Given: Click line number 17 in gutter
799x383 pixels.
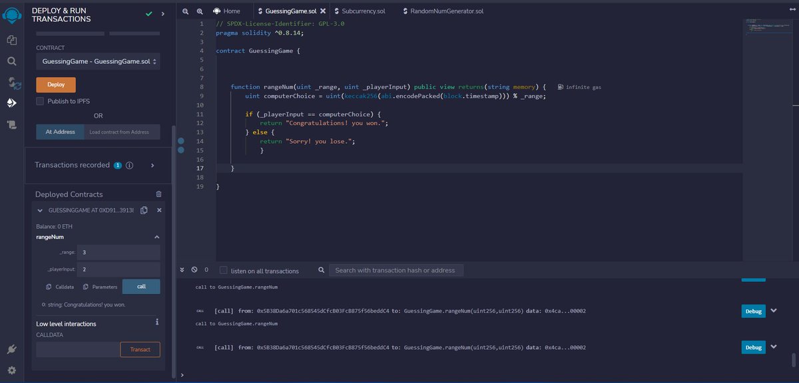Looking at the screenshot, I should coord(200,168).
